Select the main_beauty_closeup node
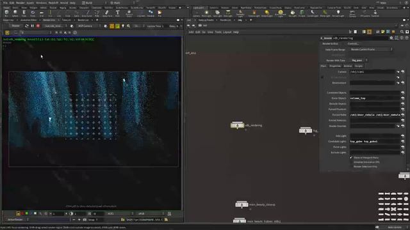Image resolution: width=410 pixels, height=230 pixels. 242,204
